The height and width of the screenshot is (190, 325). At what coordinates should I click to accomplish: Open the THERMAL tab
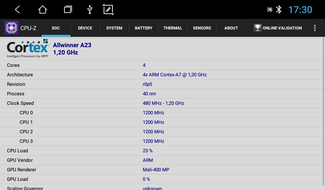pos(173,28)
